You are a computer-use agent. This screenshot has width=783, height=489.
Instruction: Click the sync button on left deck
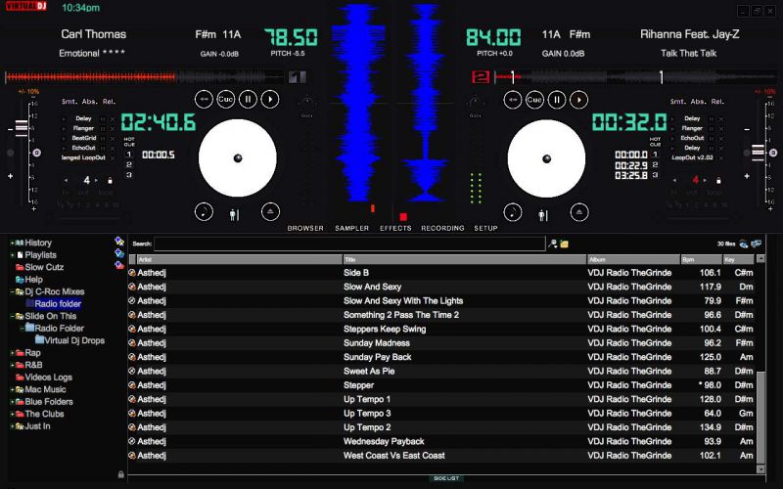204,100
